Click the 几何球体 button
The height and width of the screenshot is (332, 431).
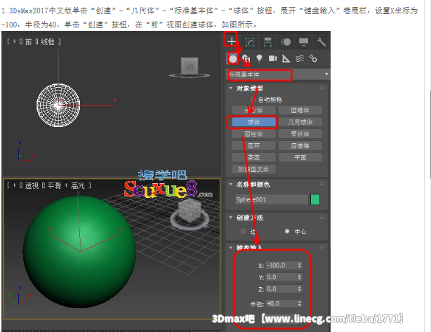[300, 122]
